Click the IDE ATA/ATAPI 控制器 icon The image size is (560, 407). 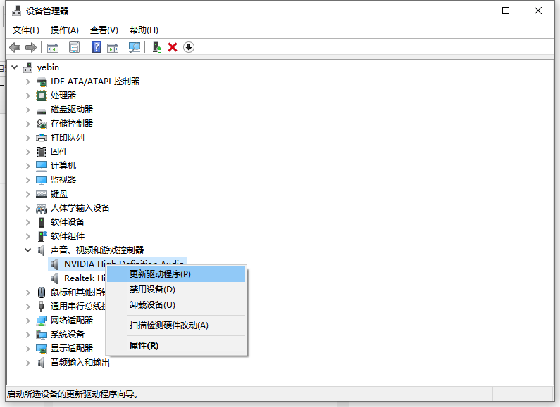pyautogui.click(x=42, y=82)
